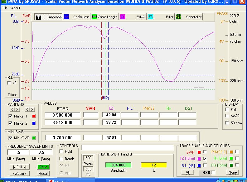Screen dimensions: 247x182
Task: Enable the Hold checkbox in Controls
Action: point(61,151)
